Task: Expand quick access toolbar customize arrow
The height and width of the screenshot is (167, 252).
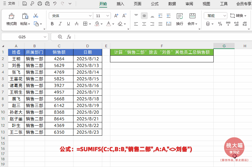Action: click(x=70, y=3)
